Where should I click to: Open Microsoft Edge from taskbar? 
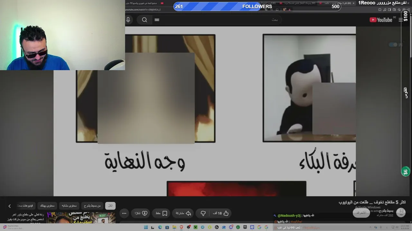tap(160, 227)
